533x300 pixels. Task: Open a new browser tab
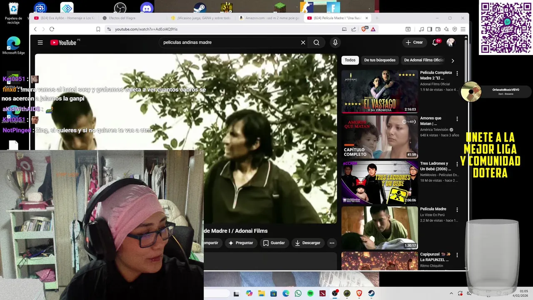377,18
